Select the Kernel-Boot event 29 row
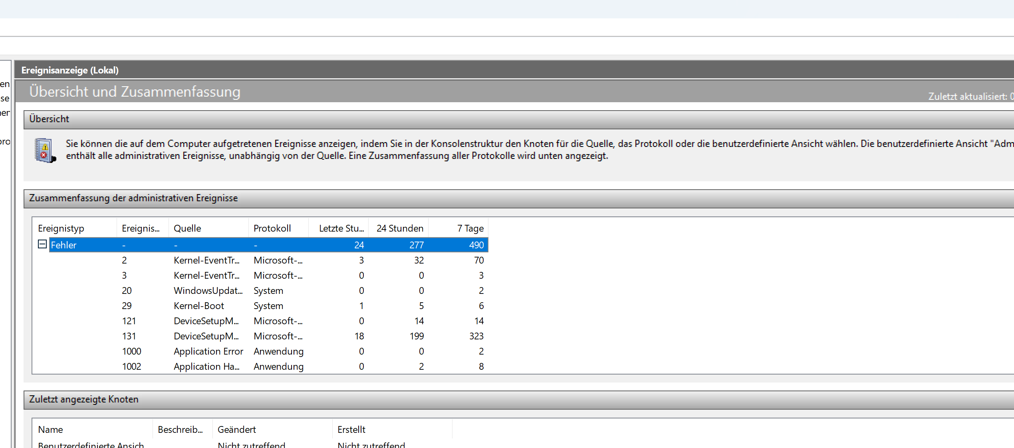 tap(198, 306)
